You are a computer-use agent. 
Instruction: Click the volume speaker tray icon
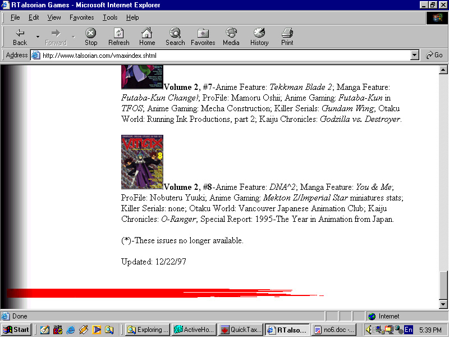point(369,330)
